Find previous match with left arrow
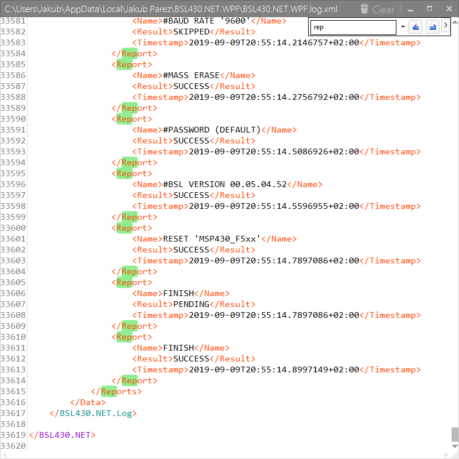 415,27
